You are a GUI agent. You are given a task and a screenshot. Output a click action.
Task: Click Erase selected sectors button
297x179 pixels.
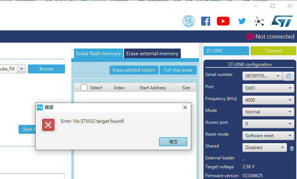tap(134, 70)
